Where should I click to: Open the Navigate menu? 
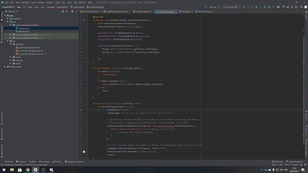[26, 2]
